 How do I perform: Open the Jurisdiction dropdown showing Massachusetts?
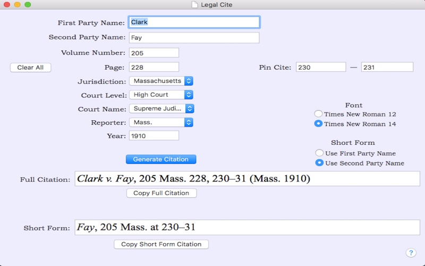[161, 81]
